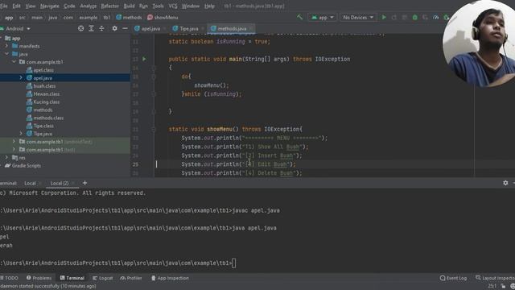Open the TODO tool window
This screenshot has width=515, height=290.
tap(9, 278)
